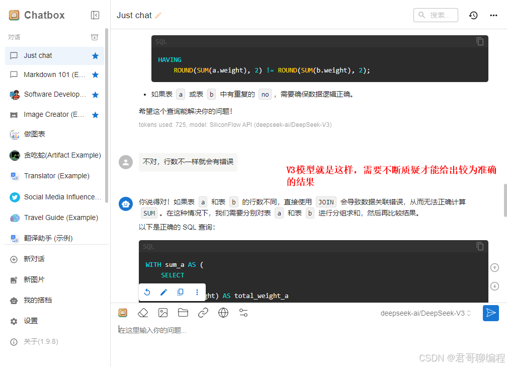Collapse the sidebar with the panel icon
Viewport: 507px width, 367px height.
(95, 15)
